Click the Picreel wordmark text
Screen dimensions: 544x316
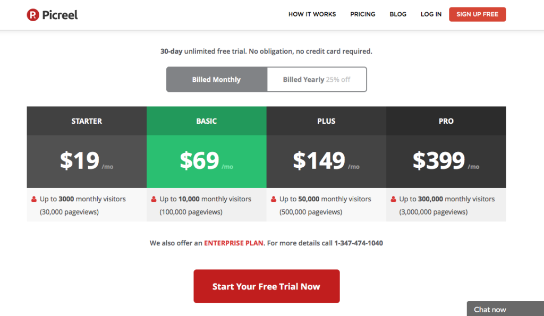59,15
